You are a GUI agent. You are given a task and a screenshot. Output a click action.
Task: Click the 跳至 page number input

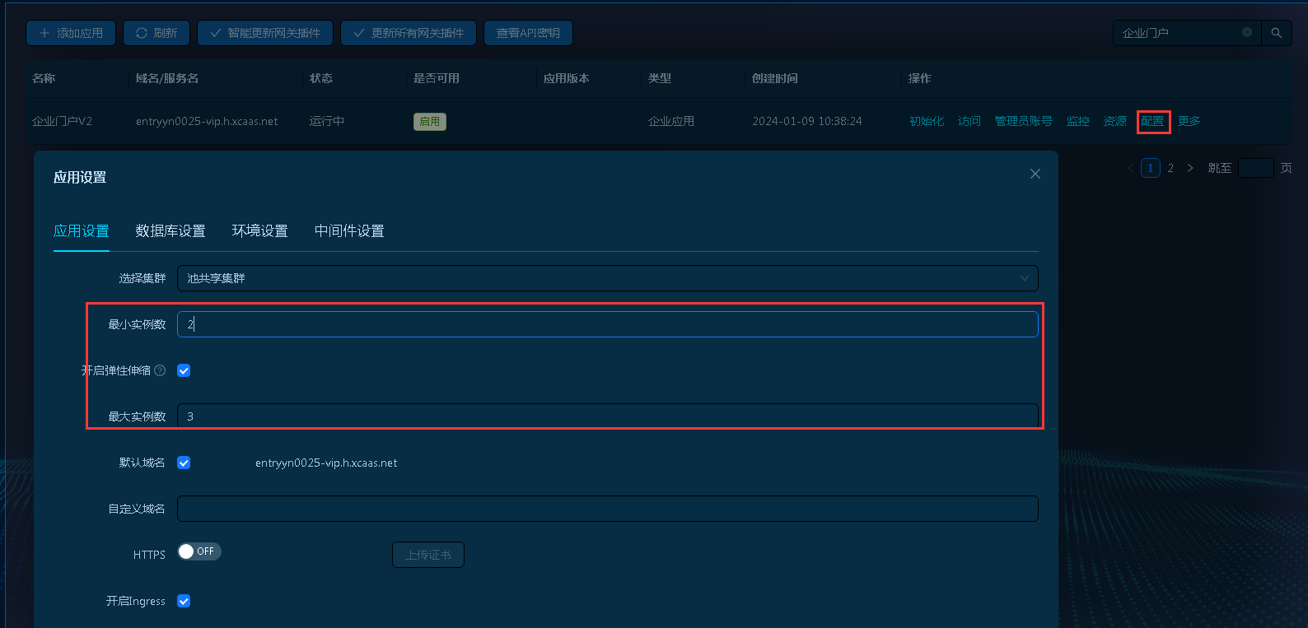[1256, 168]
